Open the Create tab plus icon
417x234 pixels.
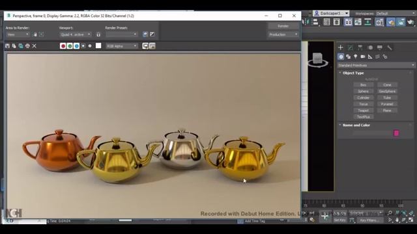pos(341,47)
